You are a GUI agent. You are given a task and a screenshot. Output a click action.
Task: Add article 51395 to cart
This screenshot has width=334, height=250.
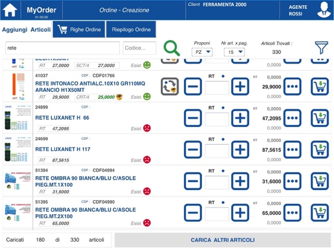point(320,213)
